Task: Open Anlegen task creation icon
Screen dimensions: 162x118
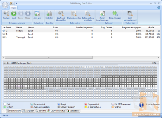Action: (x=37, y=14)
